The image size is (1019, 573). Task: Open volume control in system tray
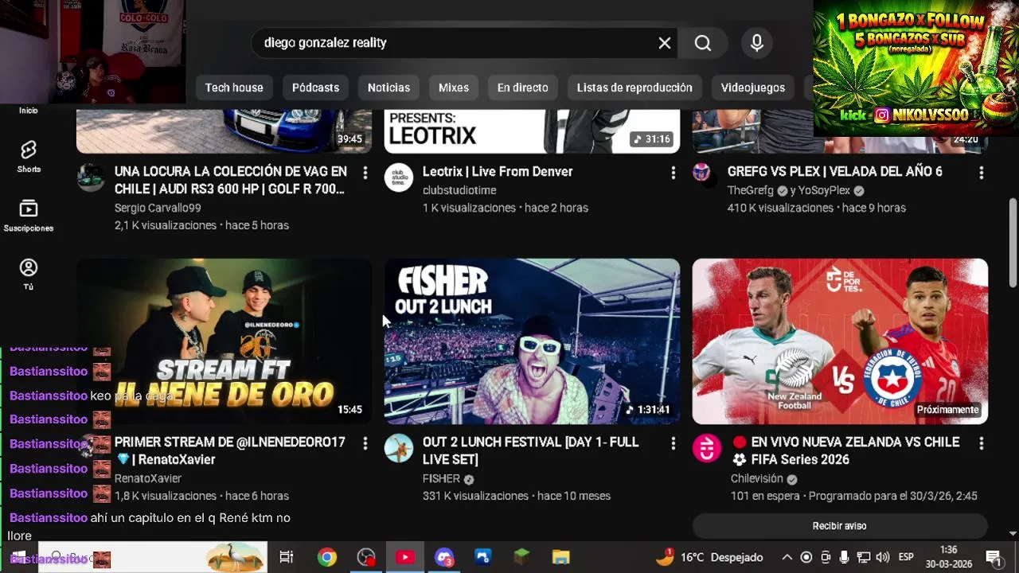[883, 557]
